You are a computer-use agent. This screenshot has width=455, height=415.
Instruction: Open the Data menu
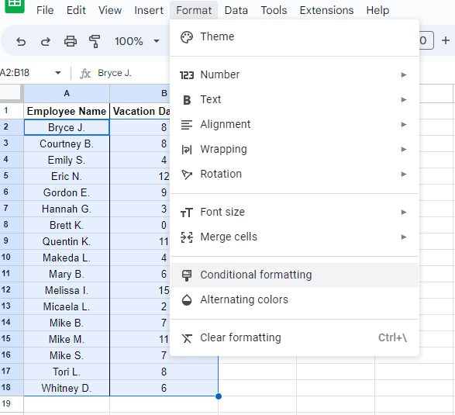pos(236,10)
